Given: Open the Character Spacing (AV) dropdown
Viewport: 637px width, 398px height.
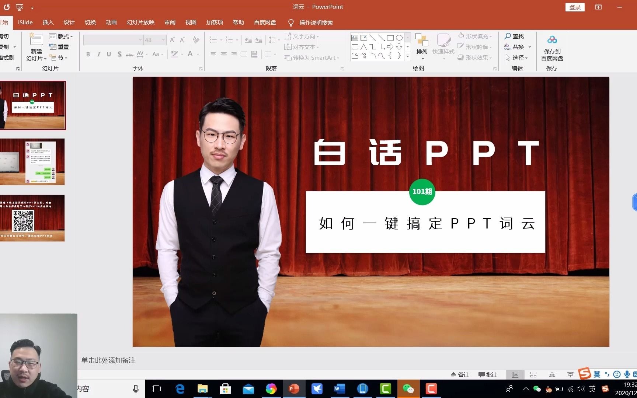Looking at the screenshot, I should 142,54.
